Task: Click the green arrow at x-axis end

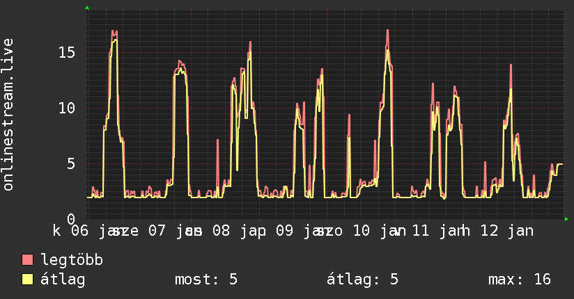Action: tap(566, 219)
